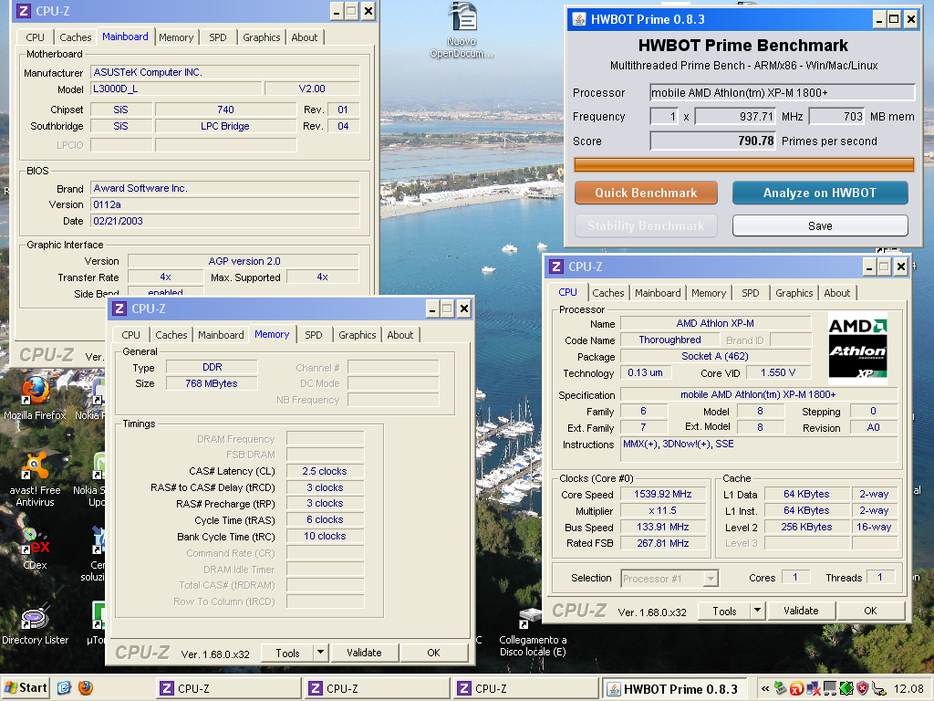
Task: Click the red security shield tray icon
Action: tap(863, 688)
